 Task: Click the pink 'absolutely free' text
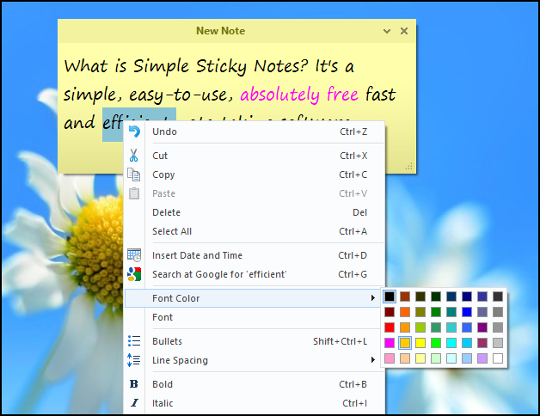click(x=299, y=95)
